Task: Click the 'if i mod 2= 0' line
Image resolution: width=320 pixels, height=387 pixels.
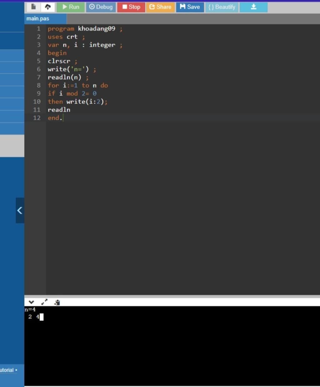Action: (x=72, y=94)
